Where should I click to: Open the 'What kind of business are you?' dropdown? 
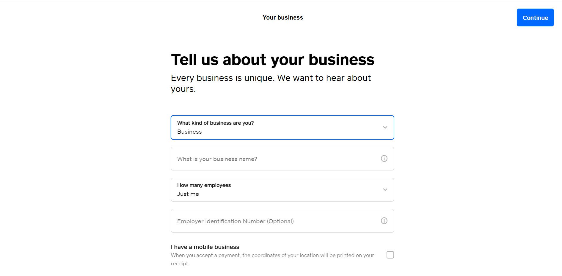[282, 127]
